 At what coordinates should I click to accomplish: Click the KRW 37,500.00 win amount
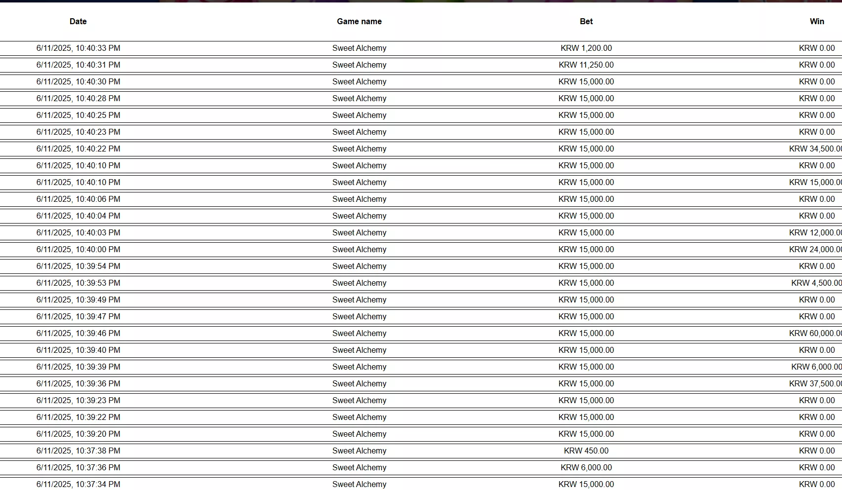pyautogui.click(x=815, y=384)
